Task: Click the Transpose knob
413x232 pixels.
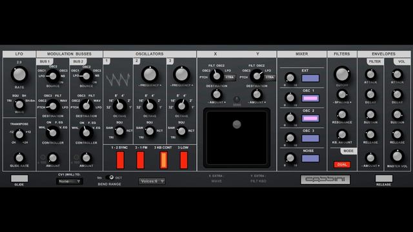Action: (x=19, y=135)
